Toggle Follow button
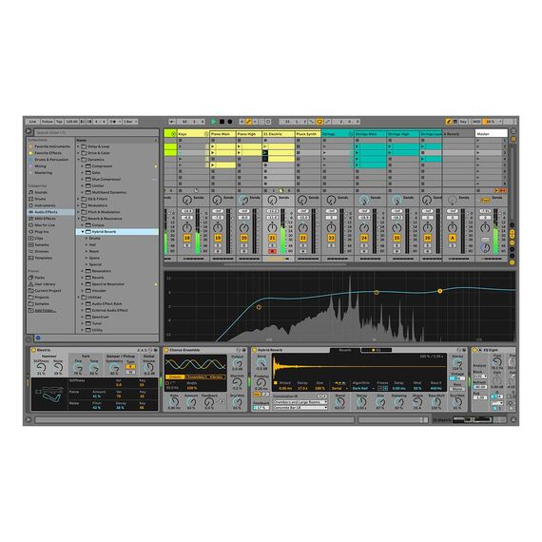The height and width of the screenshot is (542, 542). coord(48,122)
